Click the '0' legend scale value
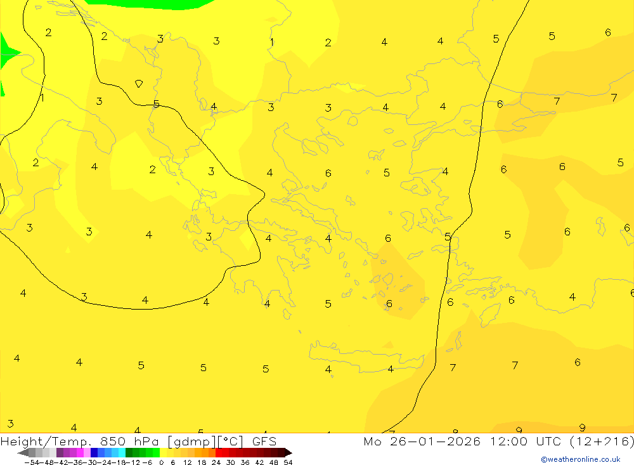This screenshot has height=465, width=634. click(161, 462)
